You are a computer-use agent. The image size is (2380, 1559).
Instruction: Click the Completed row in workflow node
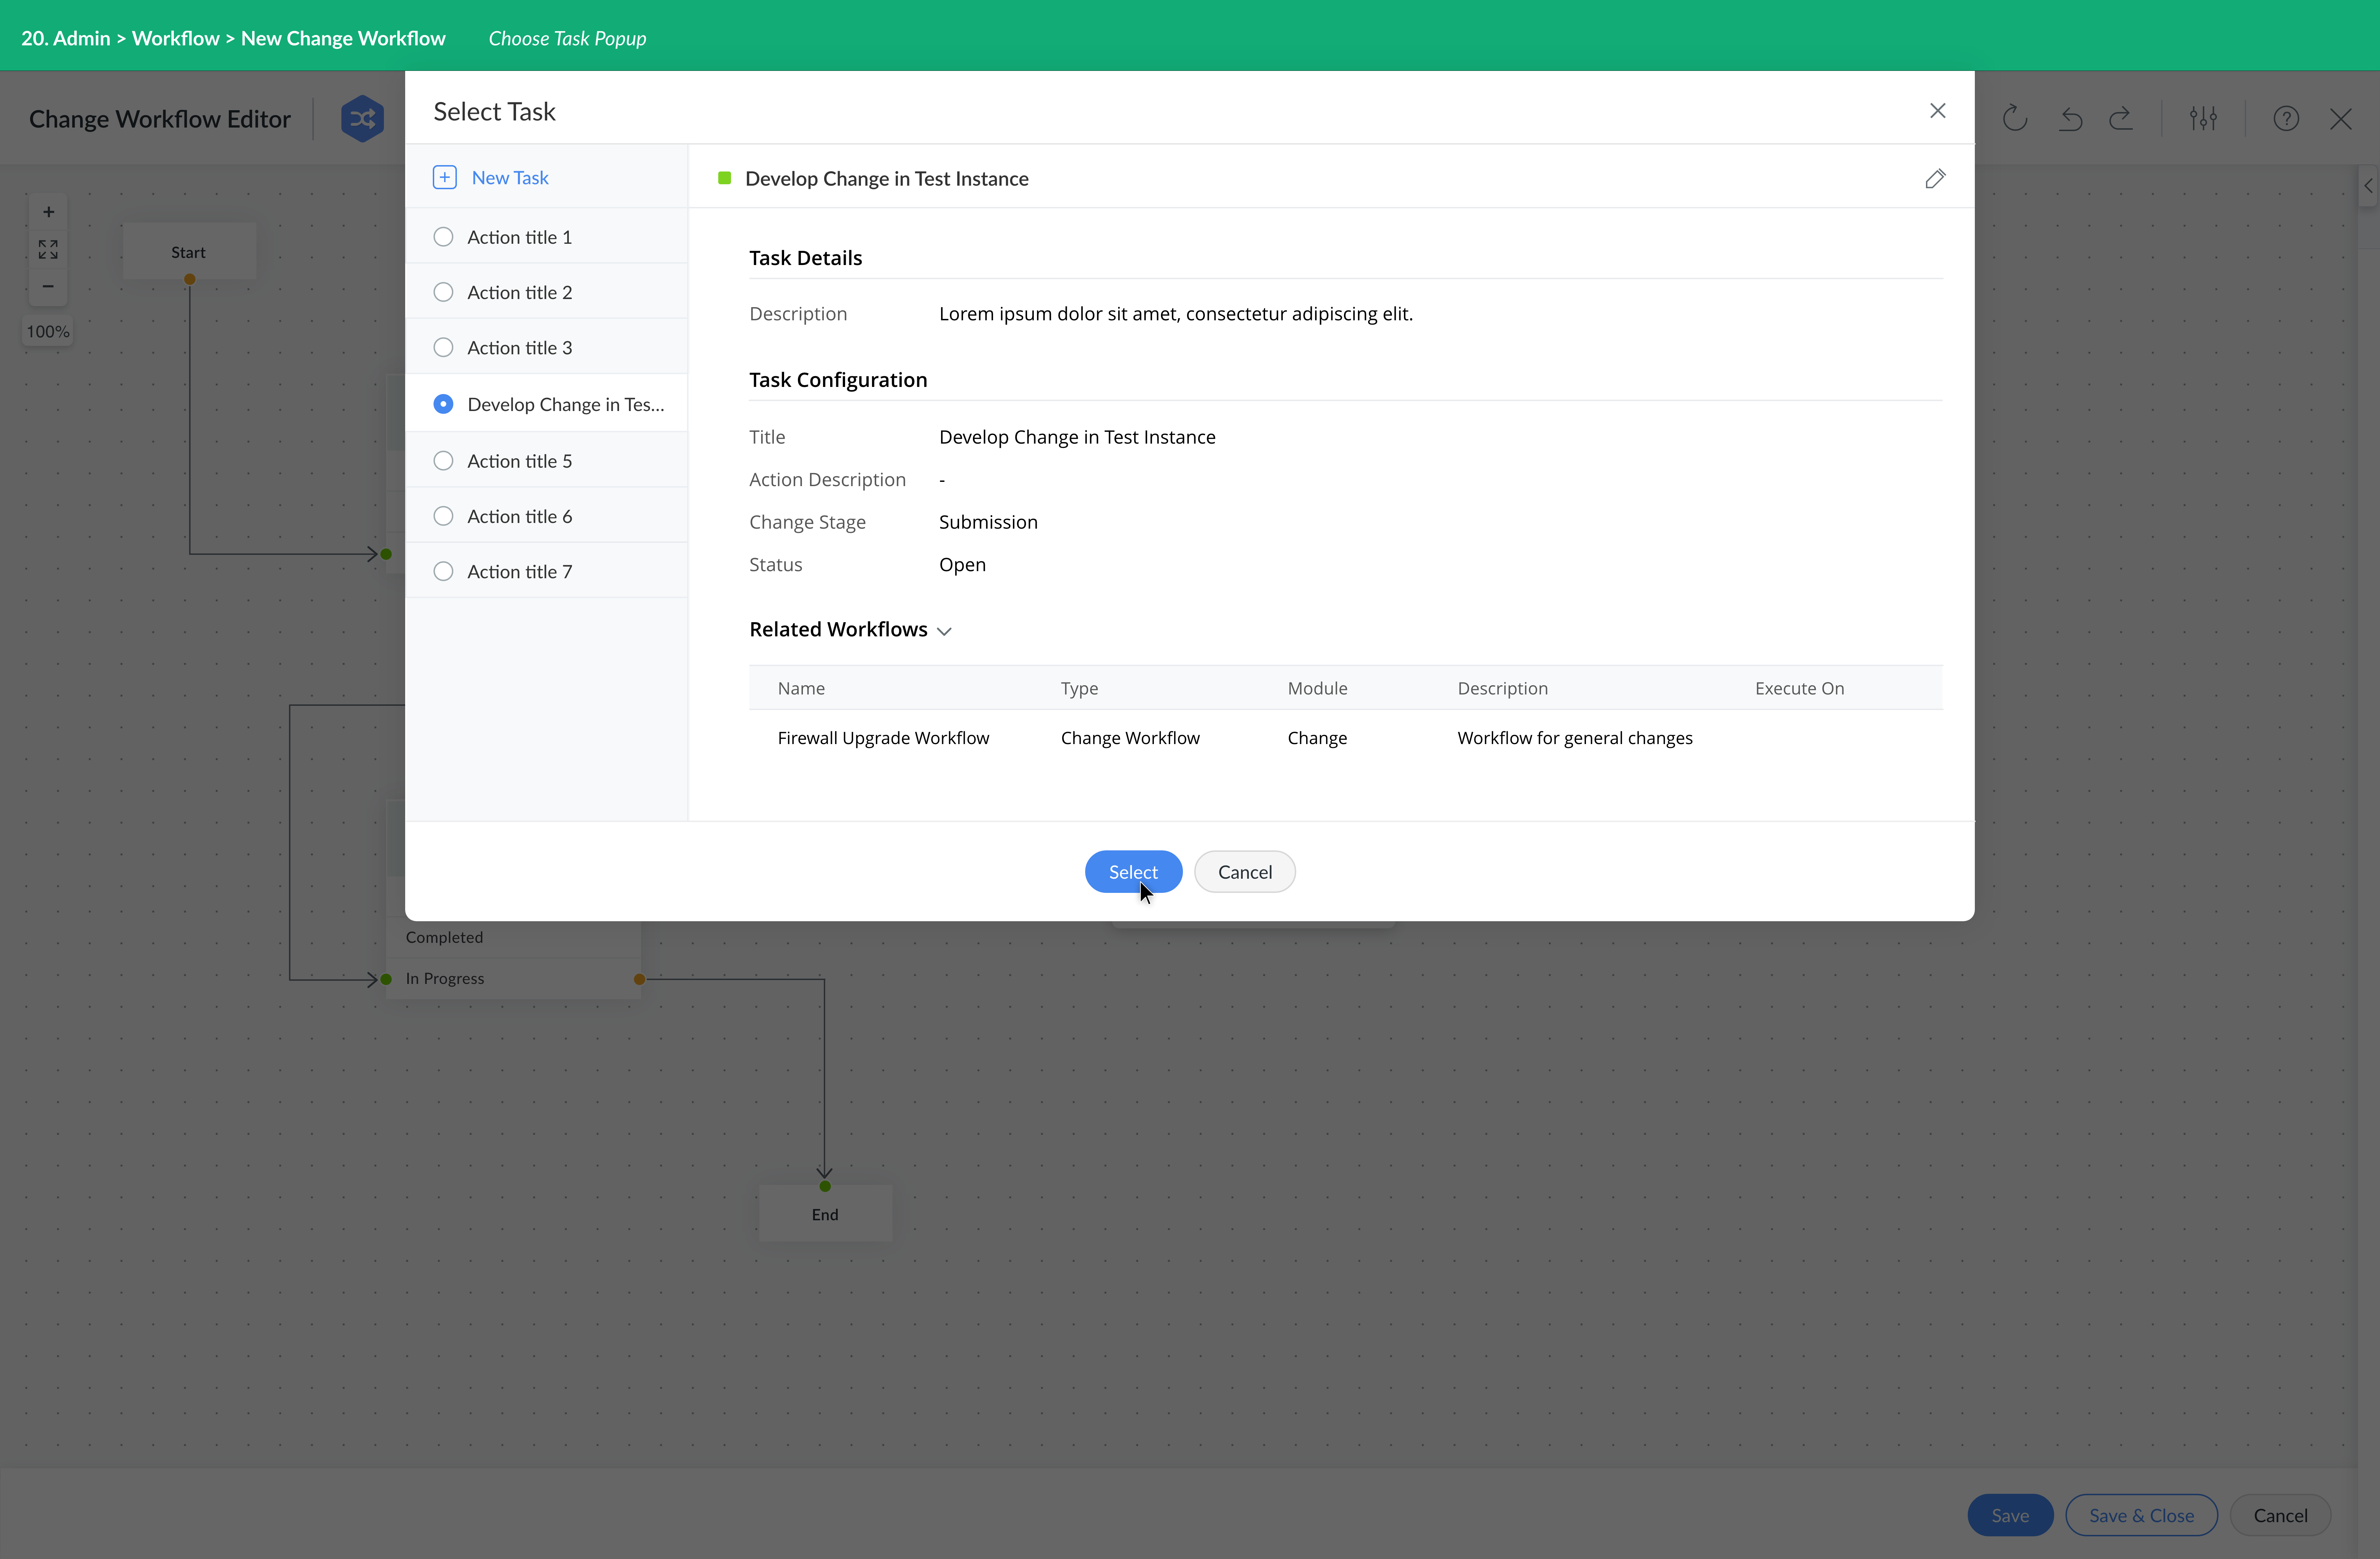click(513, 938)
